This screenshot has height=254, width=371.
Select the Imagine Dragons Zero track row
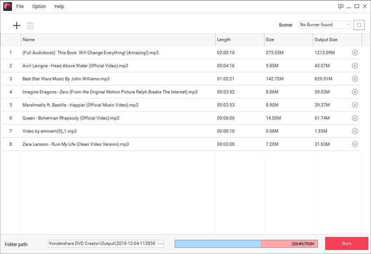(x=110, y=92)
